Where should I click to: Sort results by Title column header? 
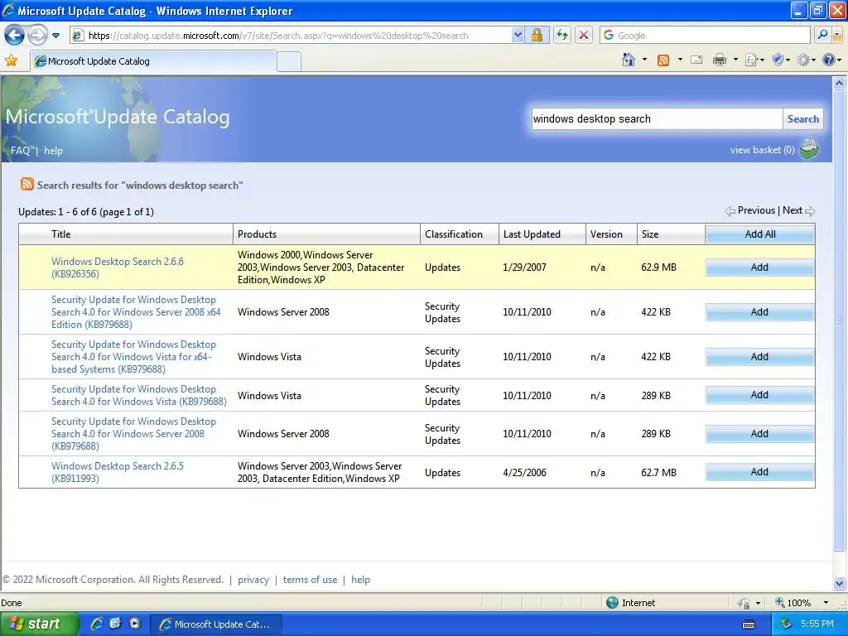(x=60, y=234)
